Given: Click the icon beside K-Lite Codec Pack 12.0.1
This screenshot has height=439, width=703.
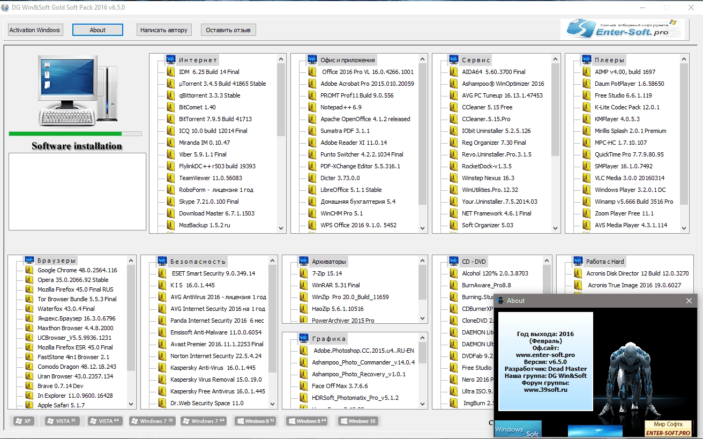Looking at the screenshot, I should (x=587, y=107).
